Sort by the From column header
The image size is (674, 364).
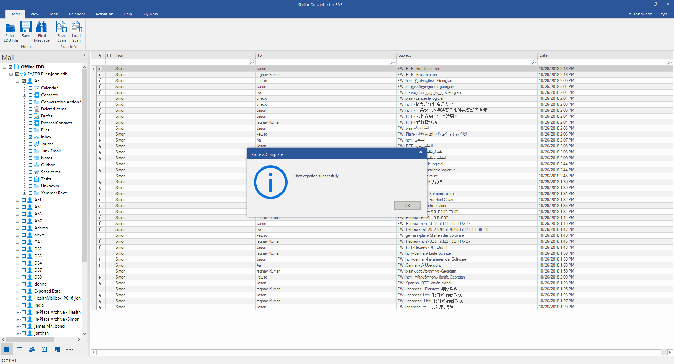tap(185, 55)
